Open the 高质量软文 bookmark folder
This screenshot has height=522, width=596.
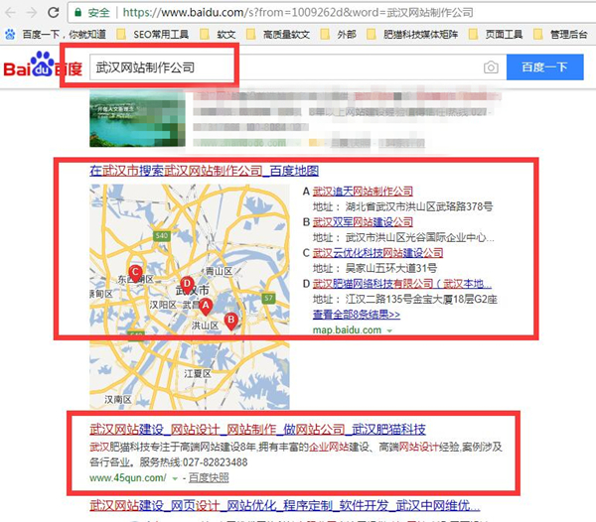(x=278, y=35)
